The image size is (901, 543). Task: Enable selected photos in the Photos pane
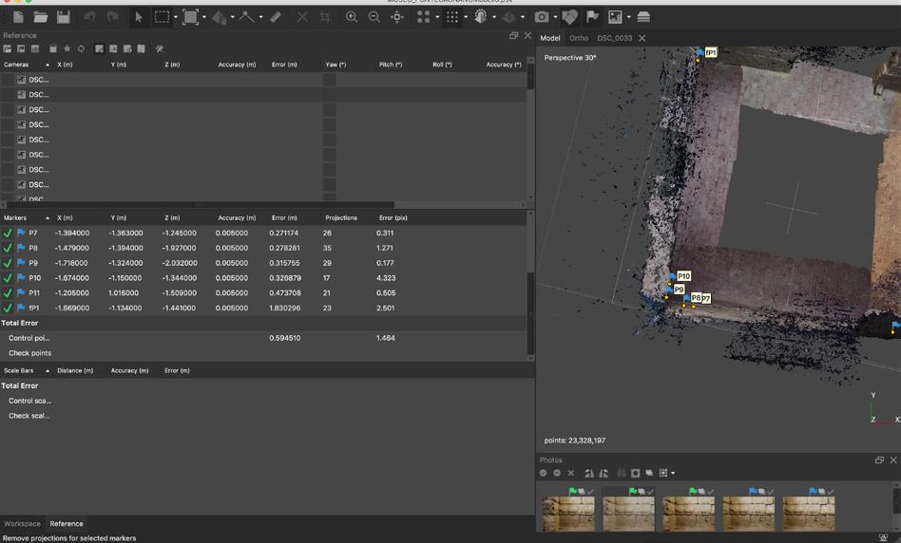point(543,473)
